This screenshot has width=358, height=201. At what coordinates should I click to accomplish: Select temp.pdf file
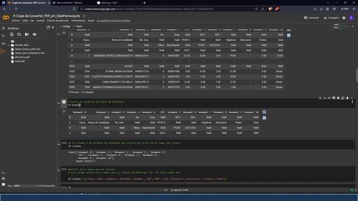(20, 61)
